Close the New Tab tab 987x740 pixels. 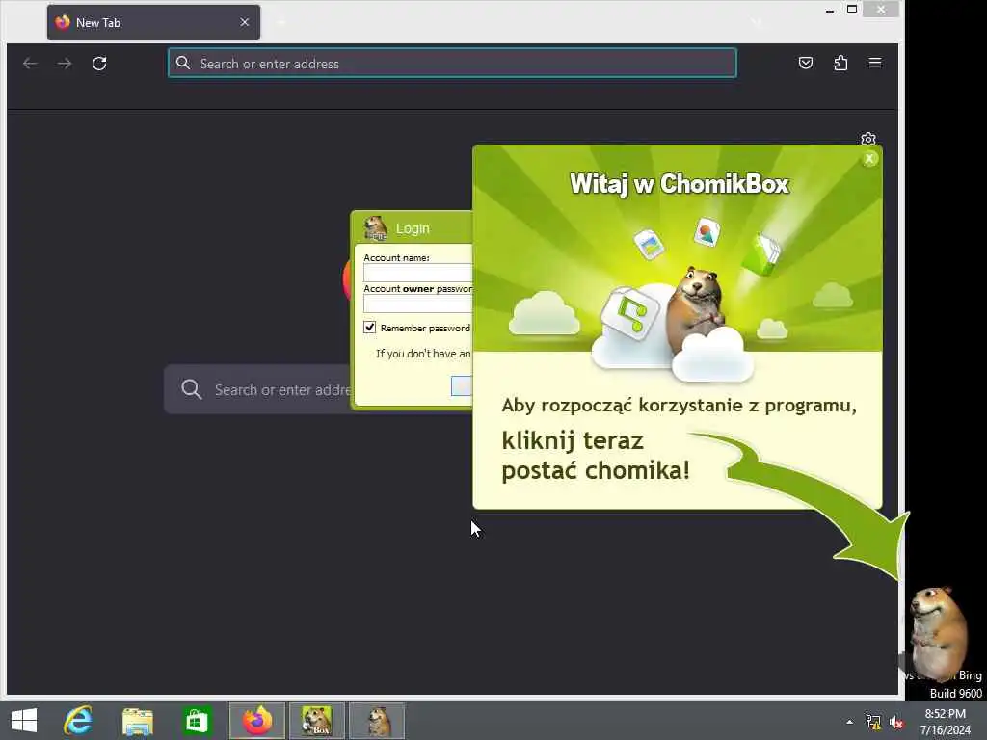244,23
